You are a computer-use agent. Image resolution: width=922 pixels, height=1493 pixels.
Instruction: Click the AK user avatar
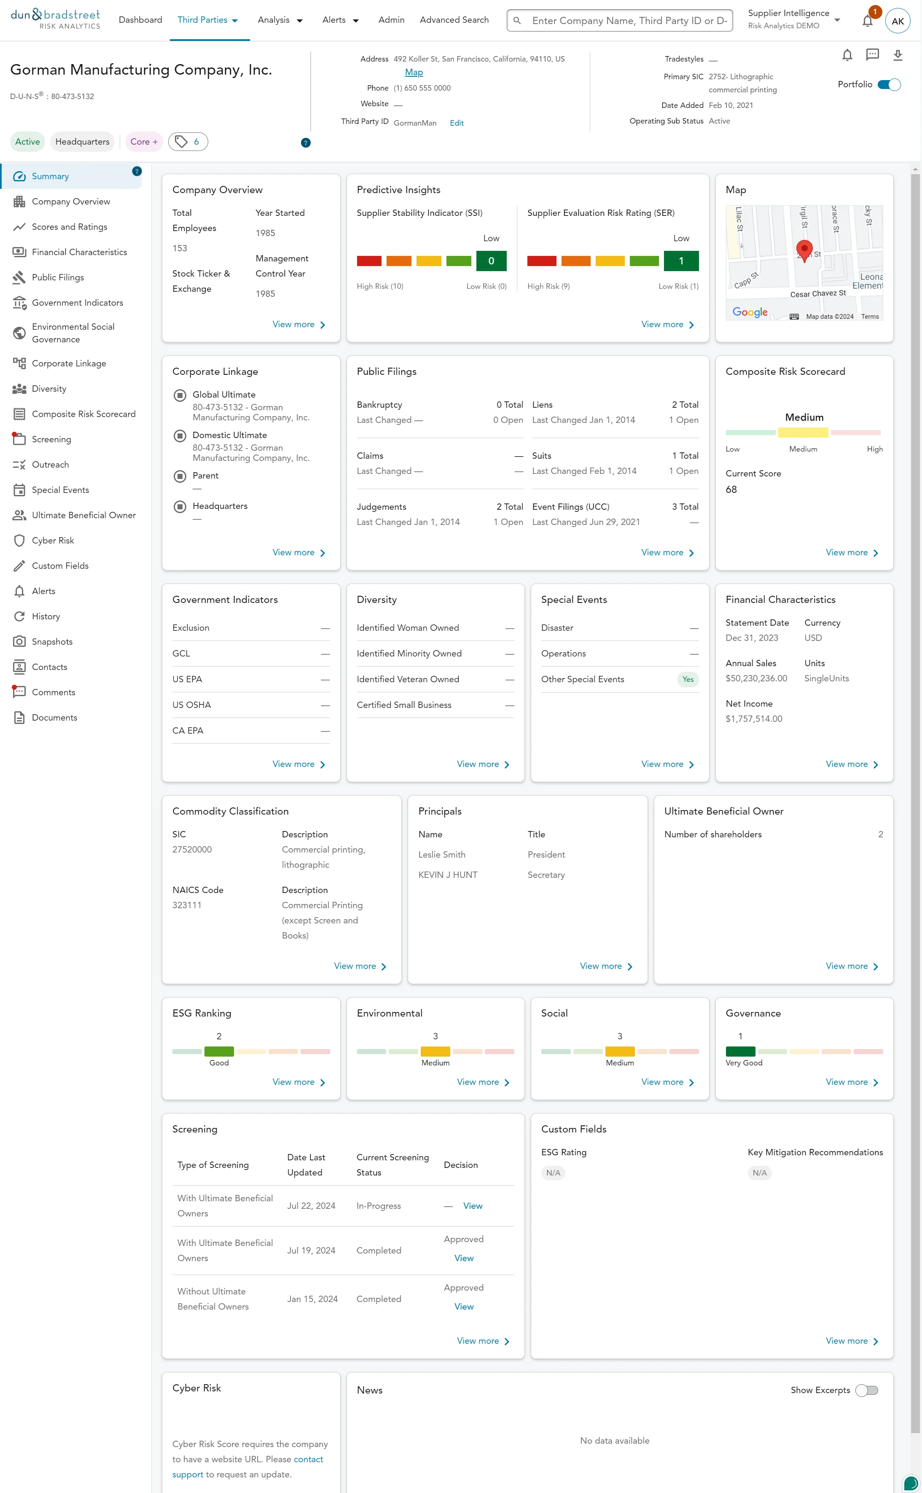[898, 21]
